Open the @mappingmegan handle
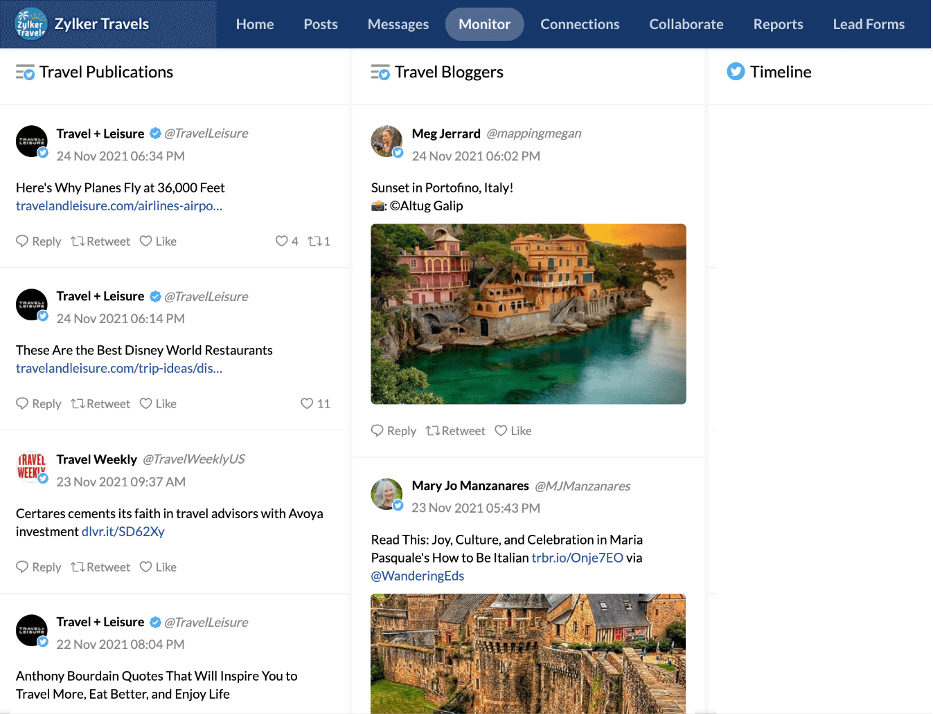933x714 pixels. pyautogui.click(x=534, y=134)
